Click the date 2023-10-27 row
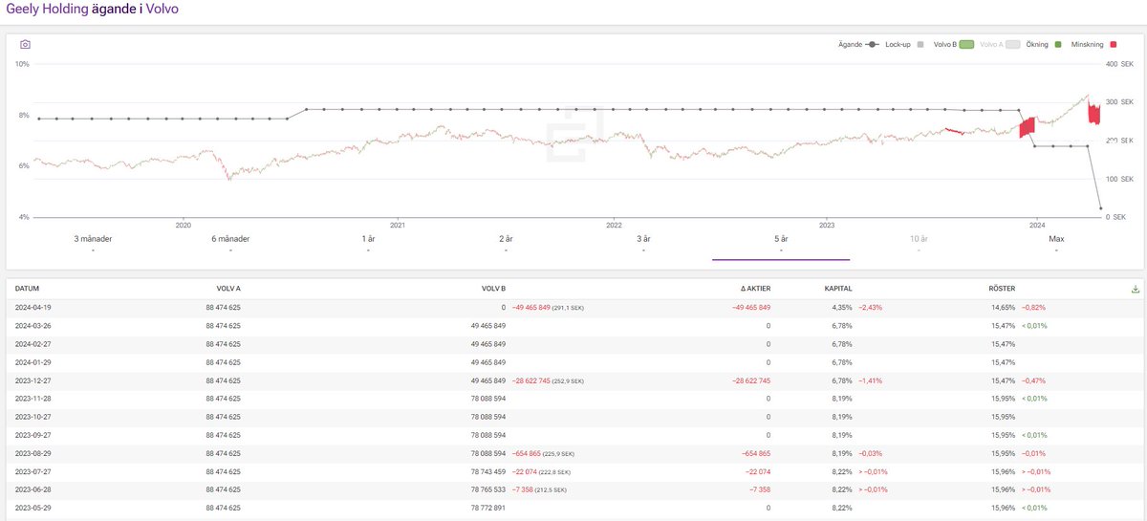This screenshot has height=521, width=1147. pos(32,417)
